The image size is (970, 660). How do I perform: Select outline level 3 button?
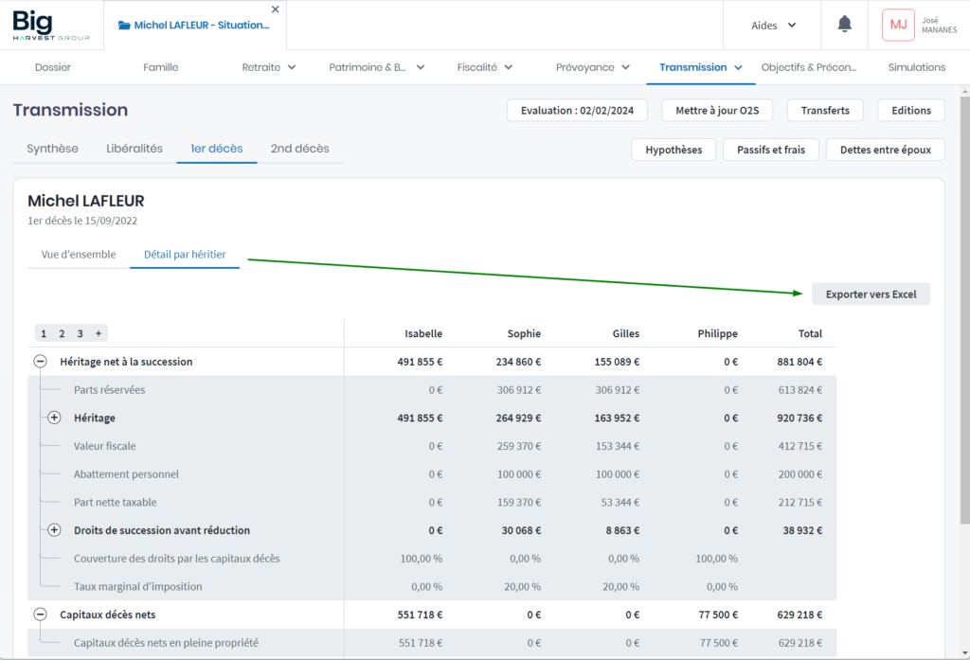(81, 333)
